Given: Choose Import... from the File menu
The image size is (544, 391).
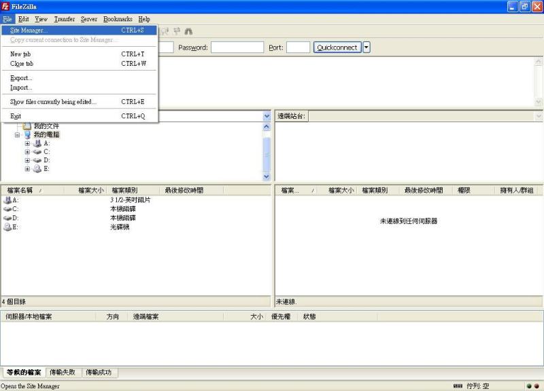Looking at the screenshot, I should [x=79, y=88].
